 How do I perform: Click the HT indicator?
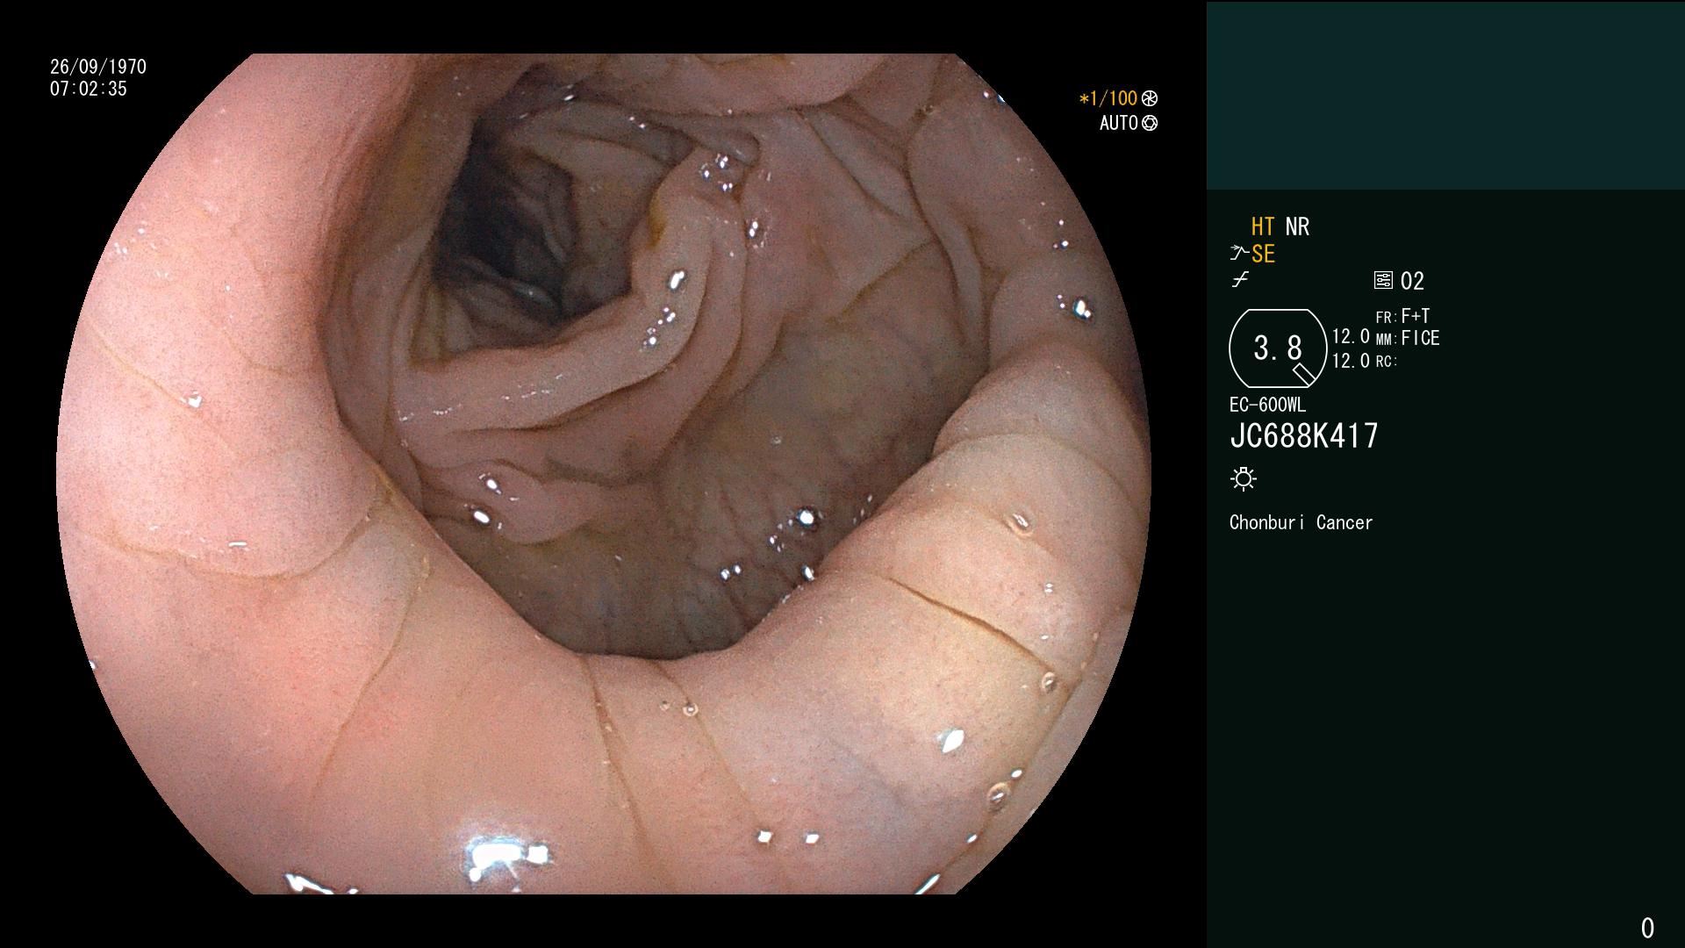[1263, 227]
